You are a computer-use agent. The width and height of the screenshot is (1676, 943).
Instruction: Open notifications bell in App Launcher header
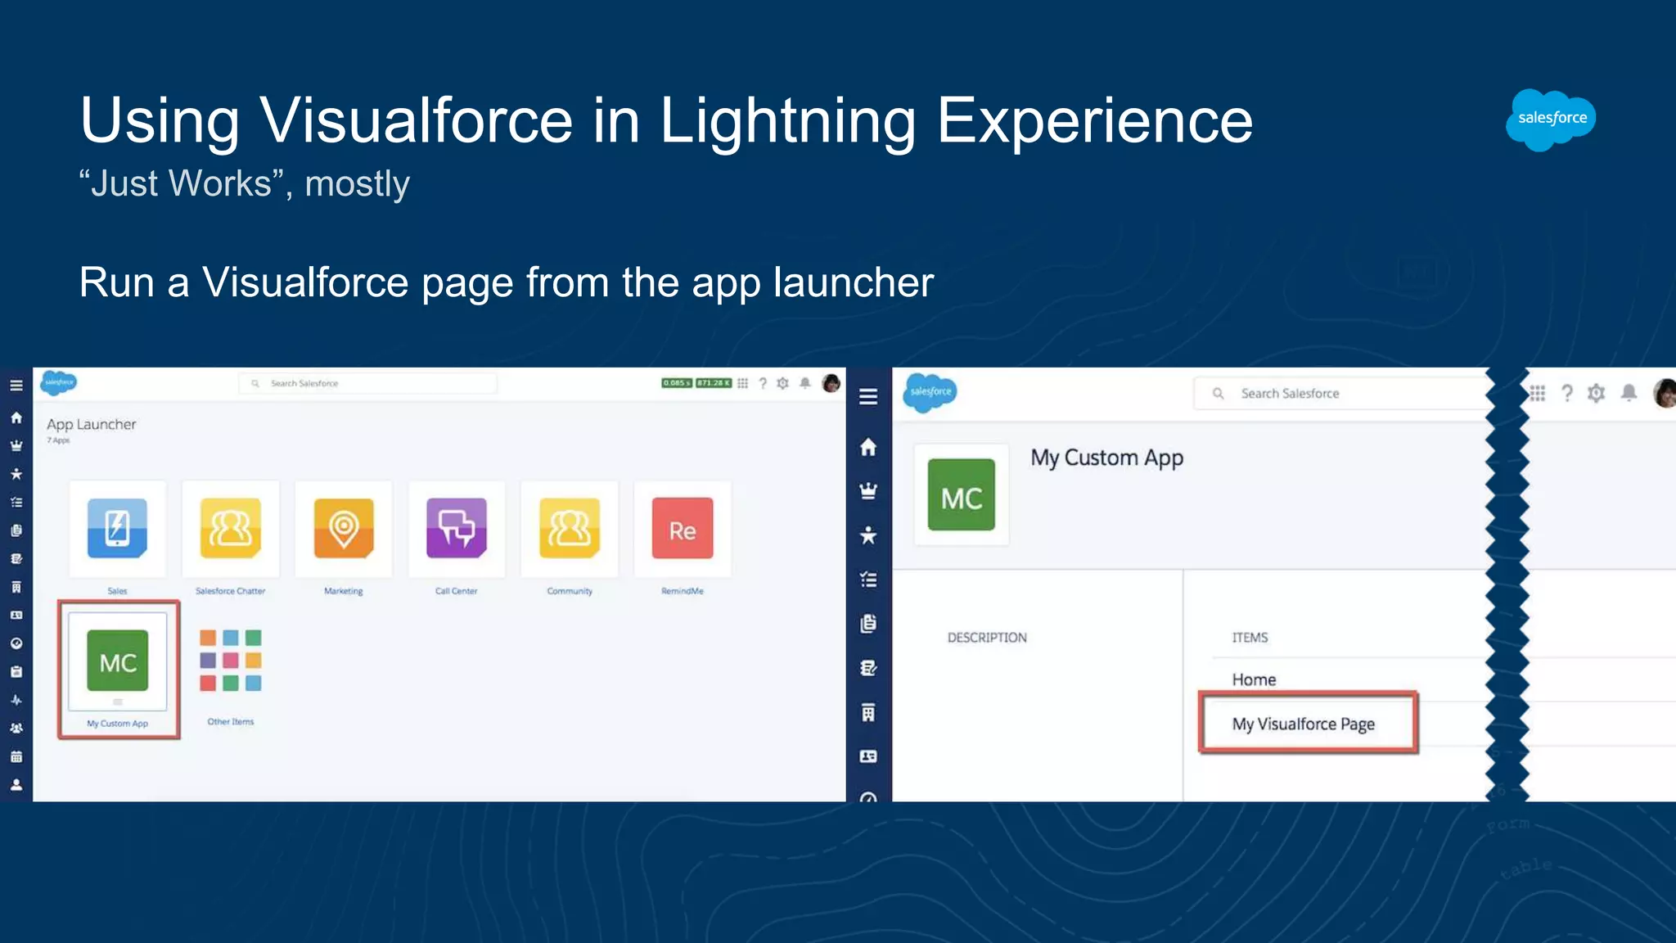click(x=805, y=383)
